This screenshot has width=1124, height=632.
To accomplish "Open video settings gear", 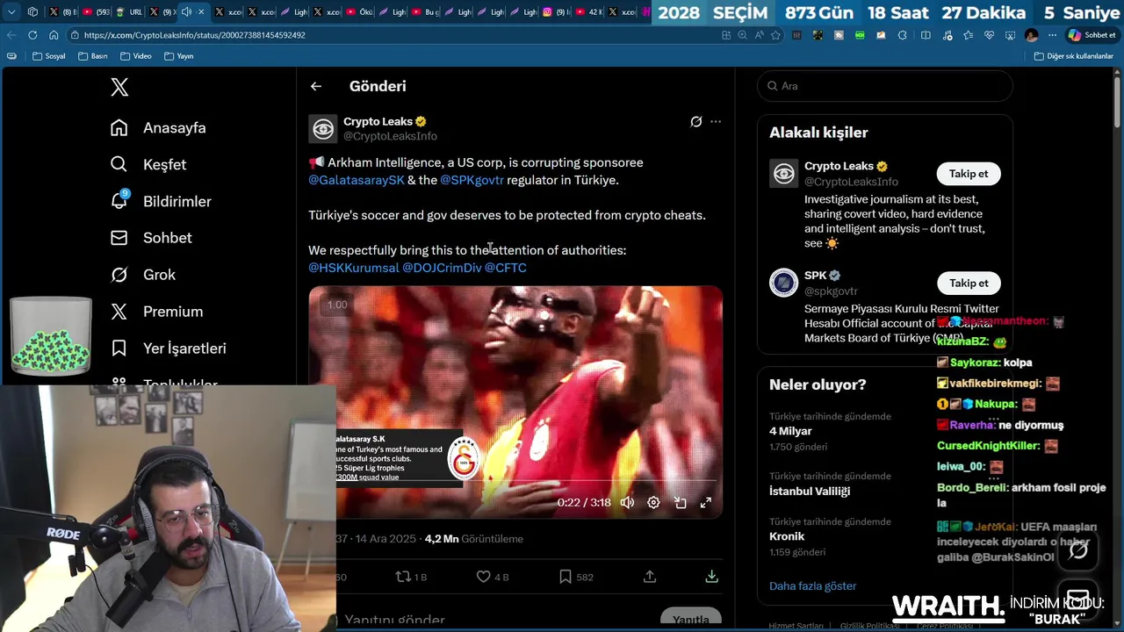I will [x=653, y=503].
